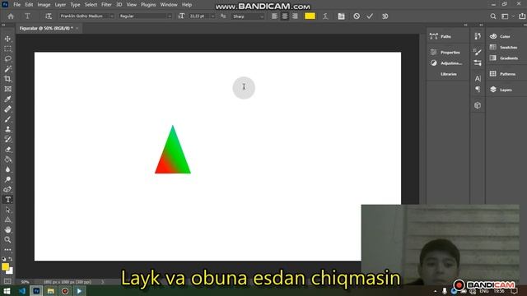Left align the text
The height and width of the screenshot is (296, 527).
point(274,16)
